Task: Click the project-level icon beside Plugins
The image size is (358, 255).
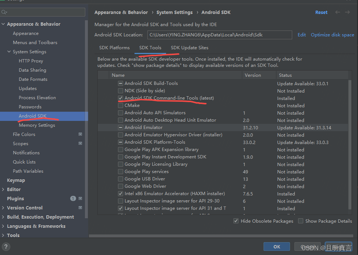Action: click(x=80, y=199)
